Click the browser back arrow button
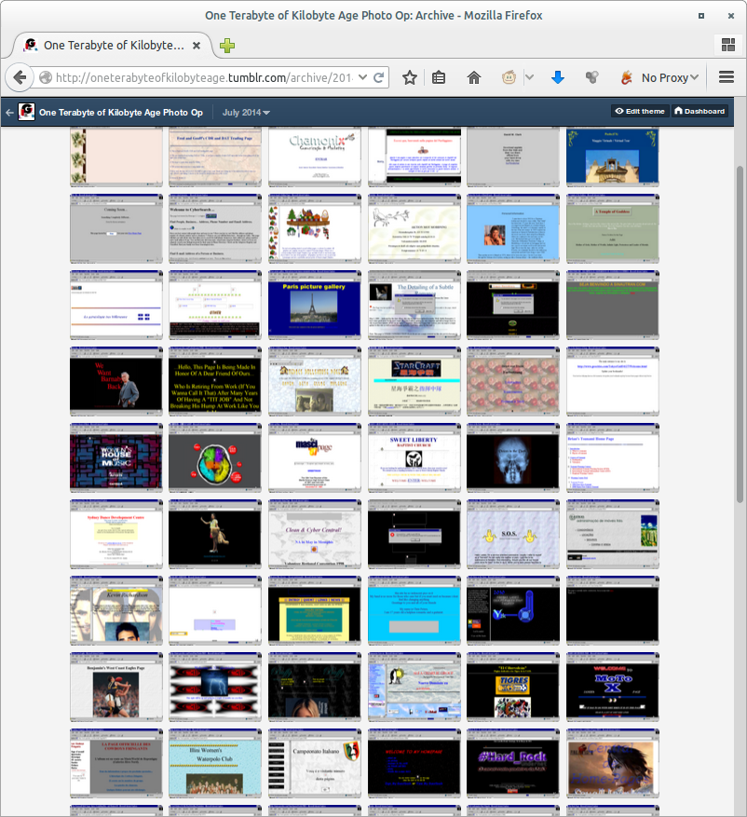This screenshot has height=817, width=747. pyautogui.click(x=20, y=77)
